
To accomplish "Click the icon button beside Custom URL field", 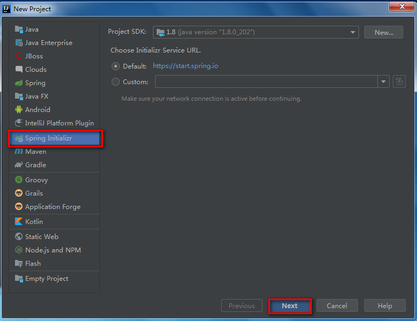I will coord(399,81).
